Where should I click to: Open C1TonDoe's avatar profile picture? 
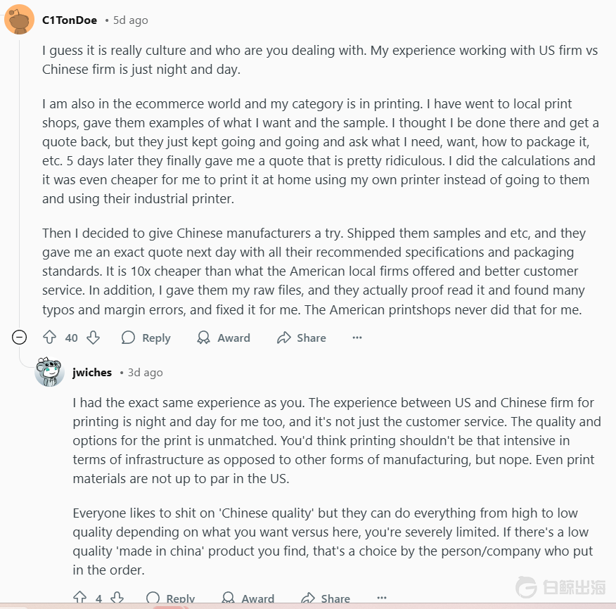(x=19, y=19)
